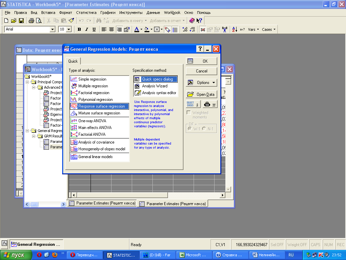The width and height of the screenshot is (346, 260).
Task: Collapse the General Regression tree node
Action: 27,131
